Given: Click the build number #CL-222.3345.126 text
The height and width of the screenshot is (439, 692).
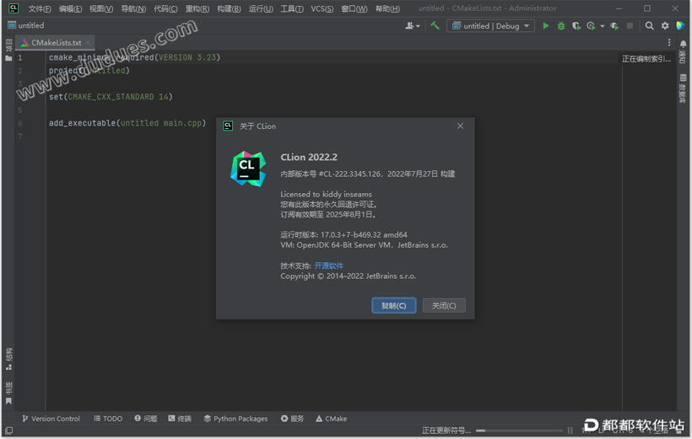Looking at the screenshot, I should [x=349, y=174].
